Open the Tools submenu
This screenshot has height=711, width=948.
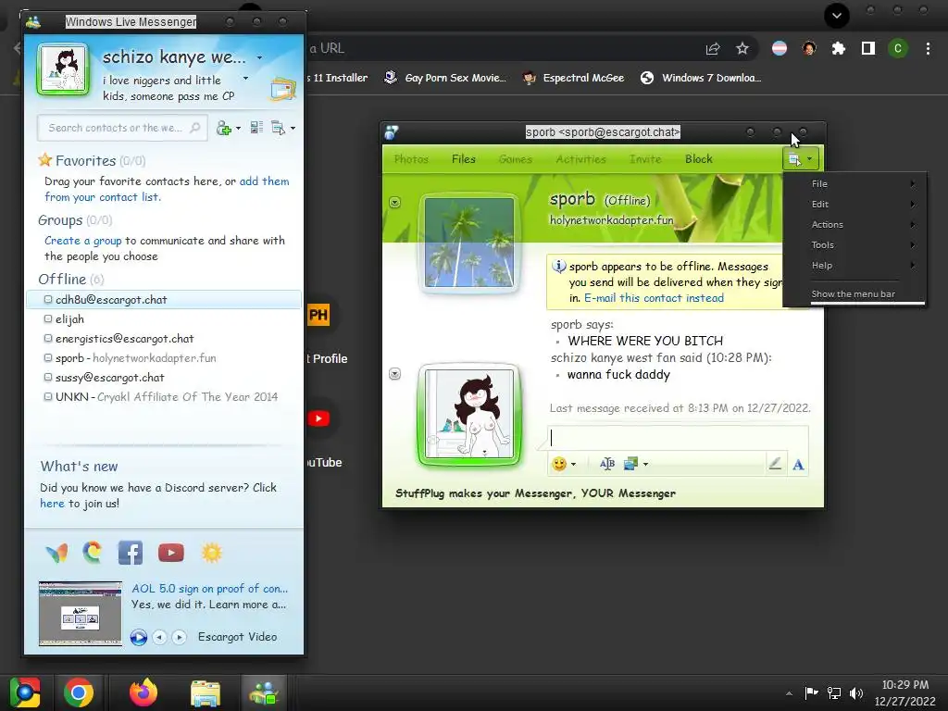click(x=854, y=244)
